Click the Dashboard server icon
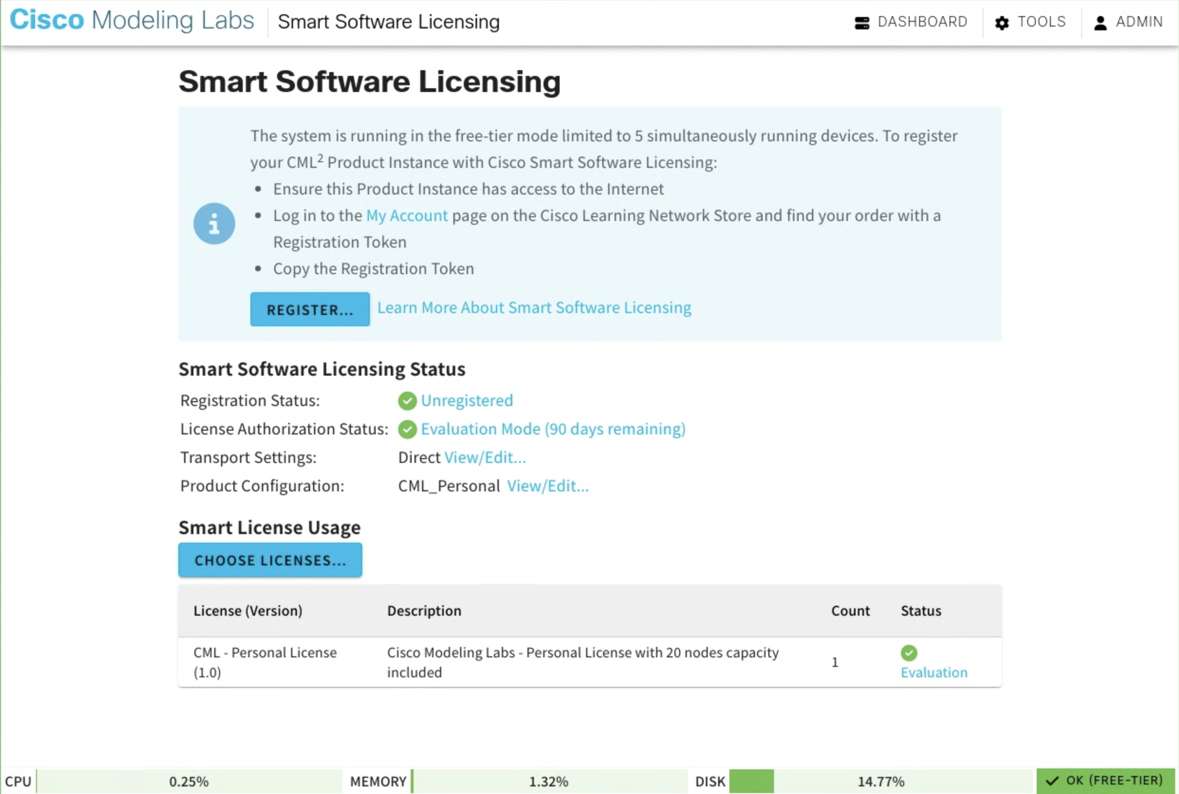This screenshot has width=1179, height=794. (x=862, y=23)
